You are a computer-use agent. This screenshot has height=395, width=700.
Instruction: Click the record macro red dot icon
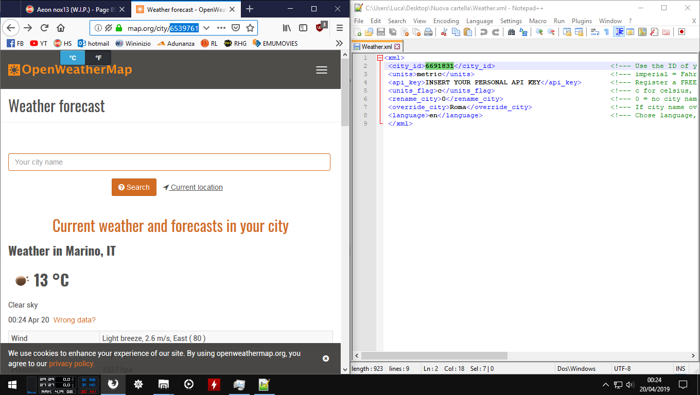point(681,32)
